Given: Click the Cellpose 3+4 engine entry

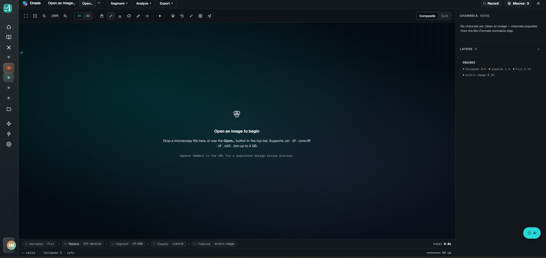Looking at the screenshot, I should (474, 69).
